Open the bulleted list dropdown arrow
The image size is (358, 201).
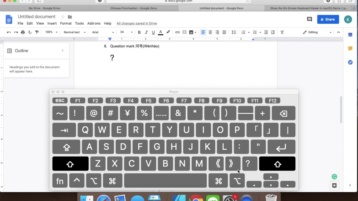260,32
